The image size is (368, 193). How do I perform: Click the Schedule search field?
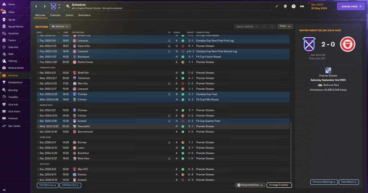point(168,6)
